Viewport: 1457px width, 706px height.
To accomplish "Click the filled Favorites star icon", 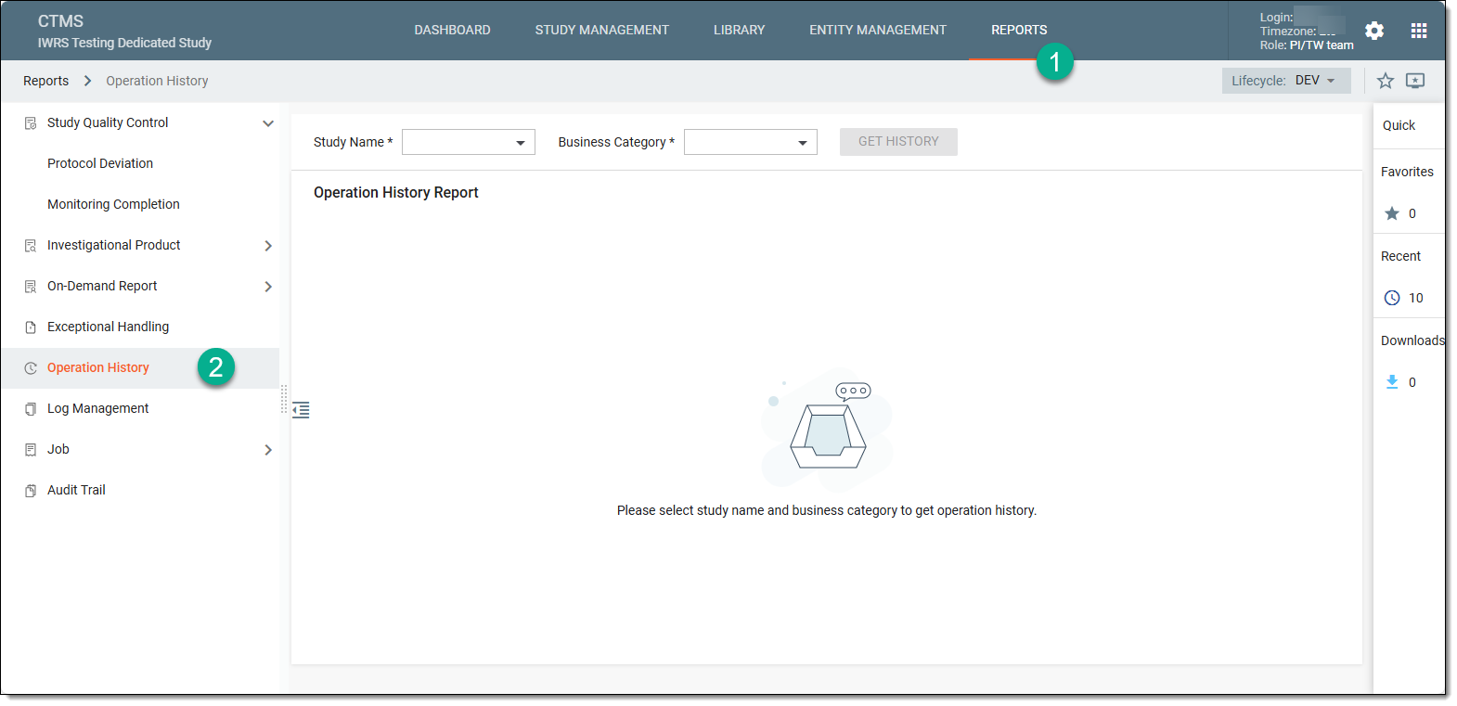I will click(1392, 213).
